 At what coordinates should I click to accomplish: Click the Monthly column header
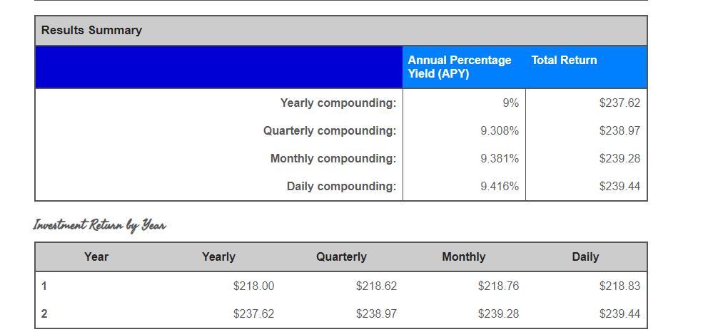tap(463, 257)
